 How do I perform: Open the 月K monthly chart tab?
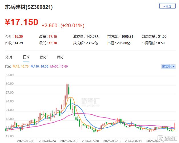coord(60,57)
